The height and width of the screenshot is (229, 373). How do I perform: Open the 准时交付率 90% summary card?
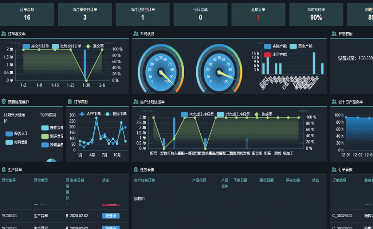[x=316, y=14]
